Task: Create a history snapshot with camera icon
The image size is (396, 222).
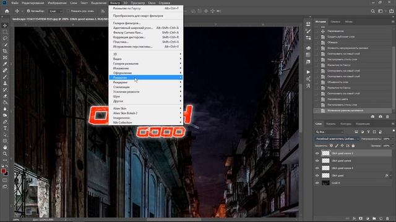Action: click(x=380, y=117)
